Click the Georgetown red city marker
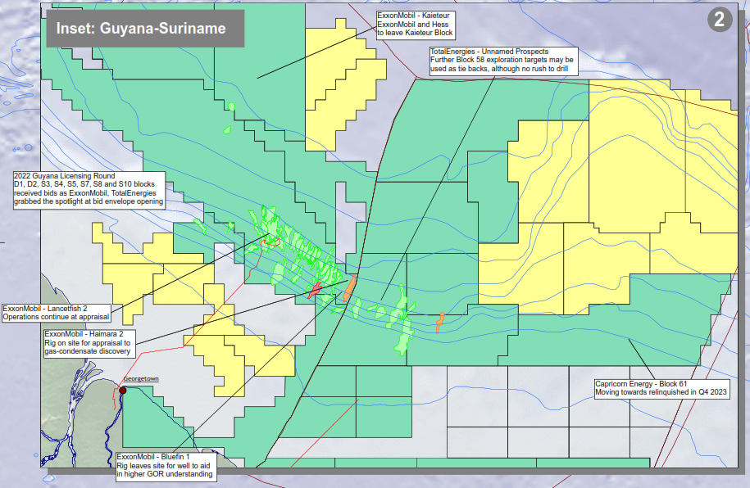750x488 pixels. click(x=123, y=391)
